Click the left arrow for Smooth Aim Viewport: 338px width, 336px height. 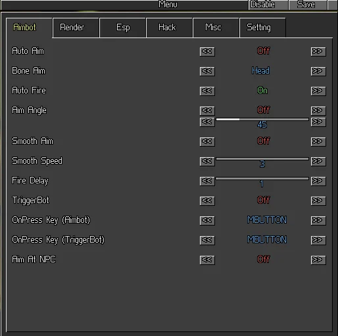[207, 141]
